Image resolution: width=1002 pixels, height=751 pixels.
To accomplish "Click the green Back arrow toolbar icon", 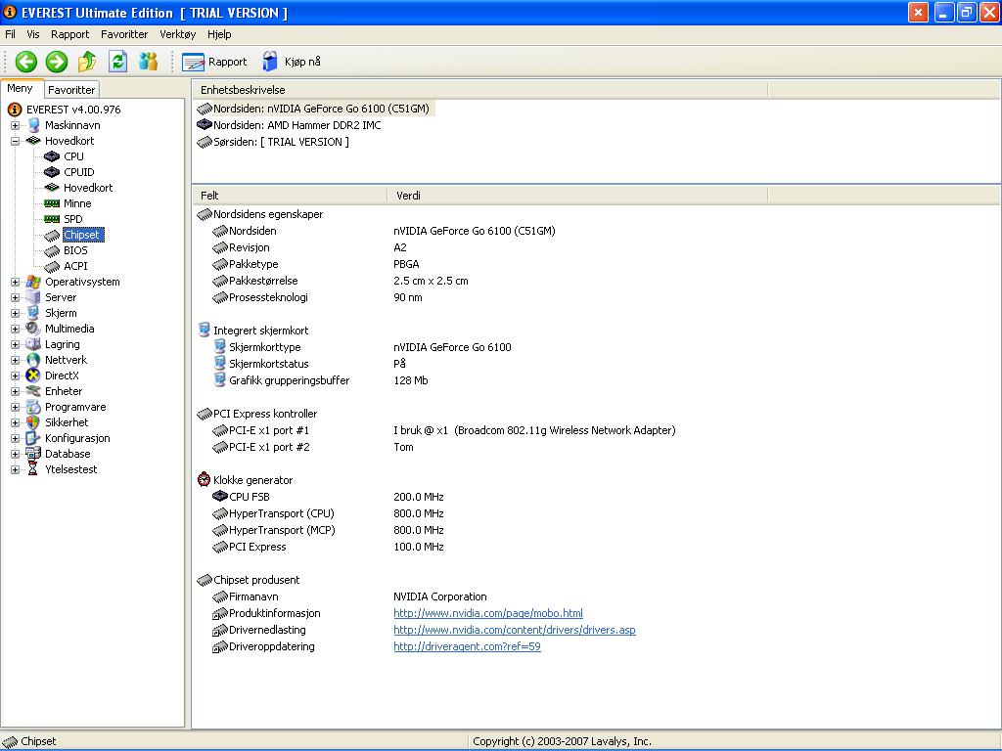I will pos(26,62).
